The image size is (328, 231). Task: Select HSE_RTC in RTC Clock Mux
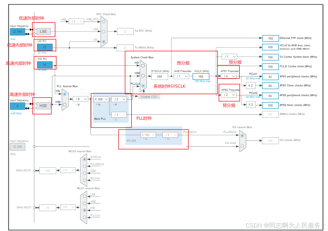pos(103,22)
